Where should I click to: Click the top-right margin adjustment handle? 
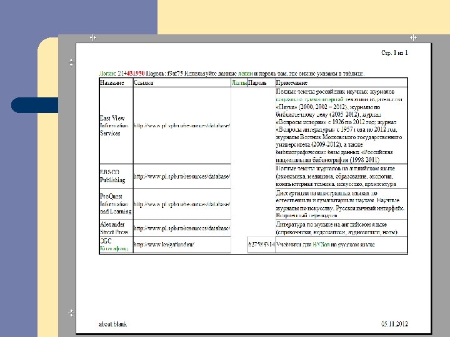tap(413, 37)
